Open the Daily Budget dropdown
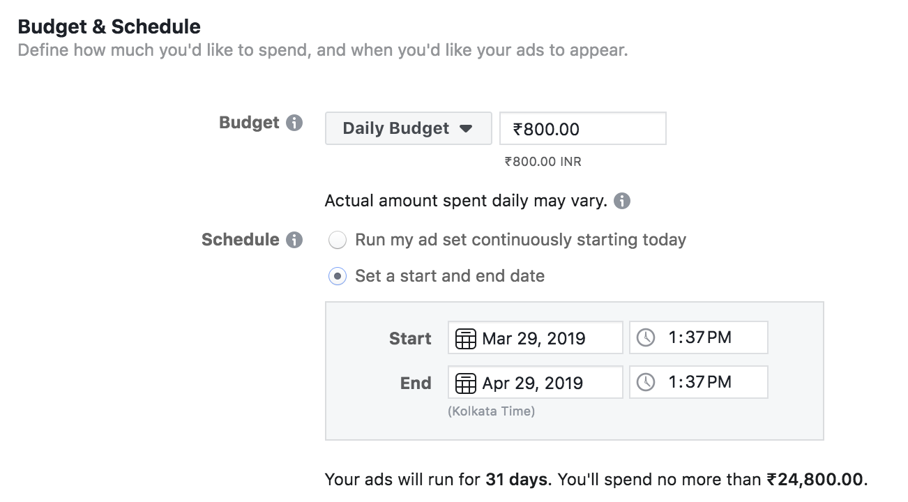 408,129
